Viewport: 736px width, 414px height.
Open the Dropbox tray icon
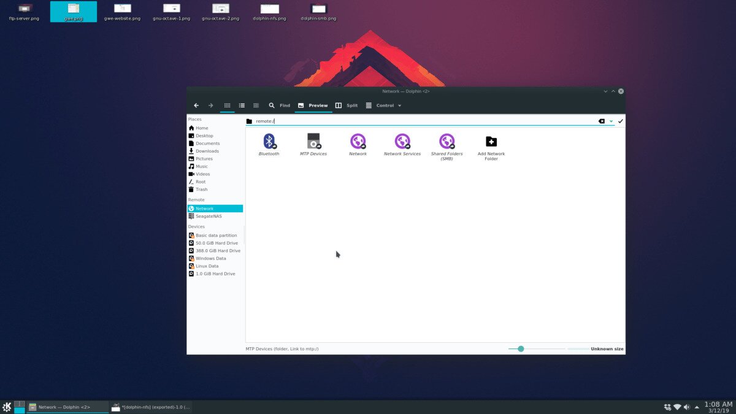tap(667, 407)
